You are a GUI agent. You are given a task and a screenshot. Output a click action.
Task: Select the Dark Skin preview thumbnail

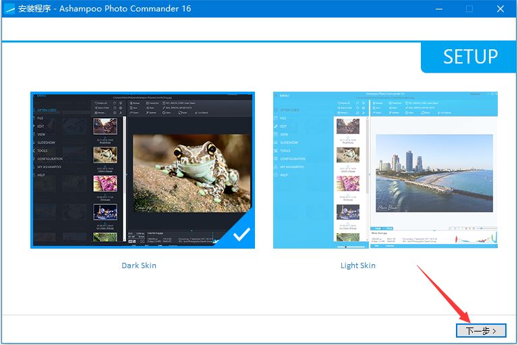142,170
